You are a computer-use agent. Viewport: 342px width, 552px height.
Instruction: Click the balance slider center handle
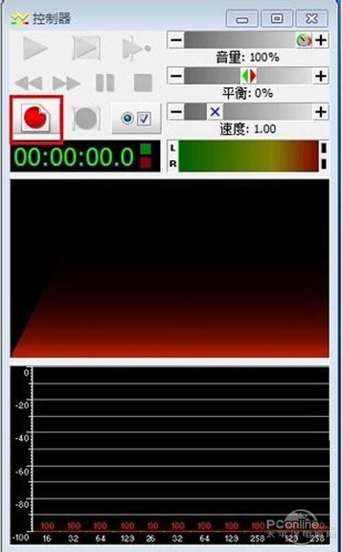249,76
